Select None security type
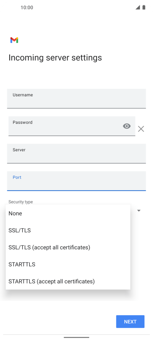 click(68, 214)
